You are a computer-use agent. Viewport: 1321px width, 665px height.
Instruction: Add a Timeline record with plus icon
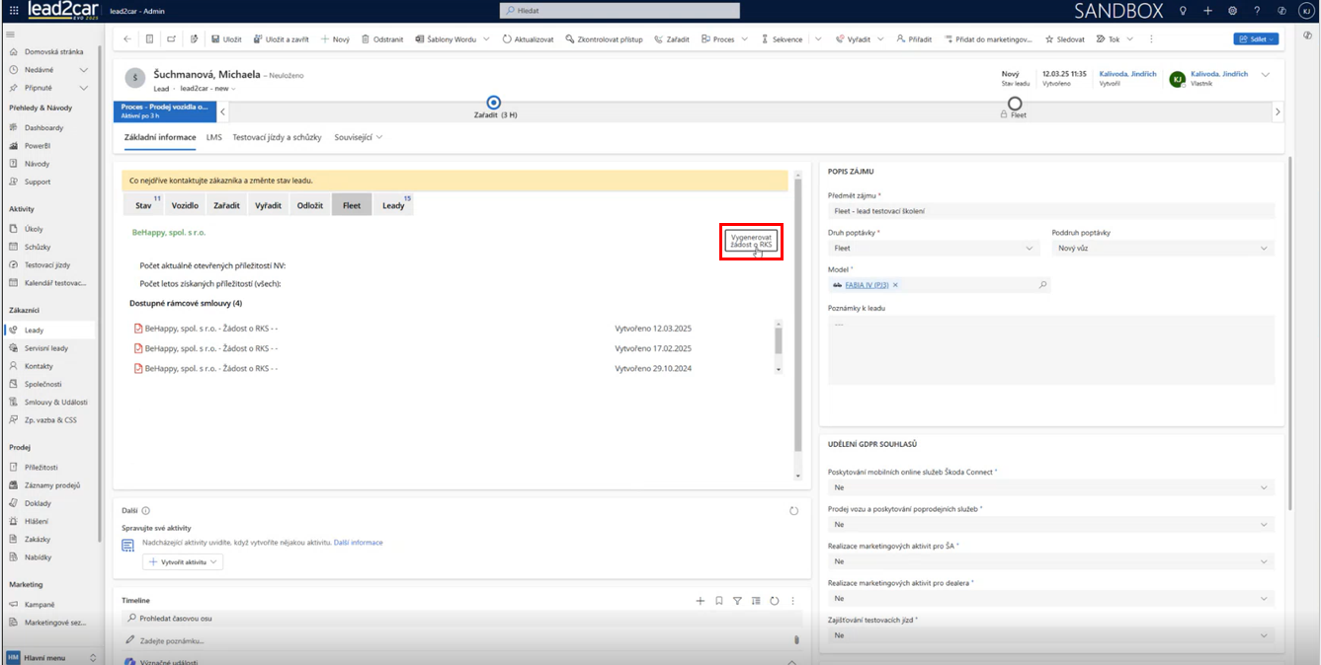pyautogui.click(x=701, y=600)
